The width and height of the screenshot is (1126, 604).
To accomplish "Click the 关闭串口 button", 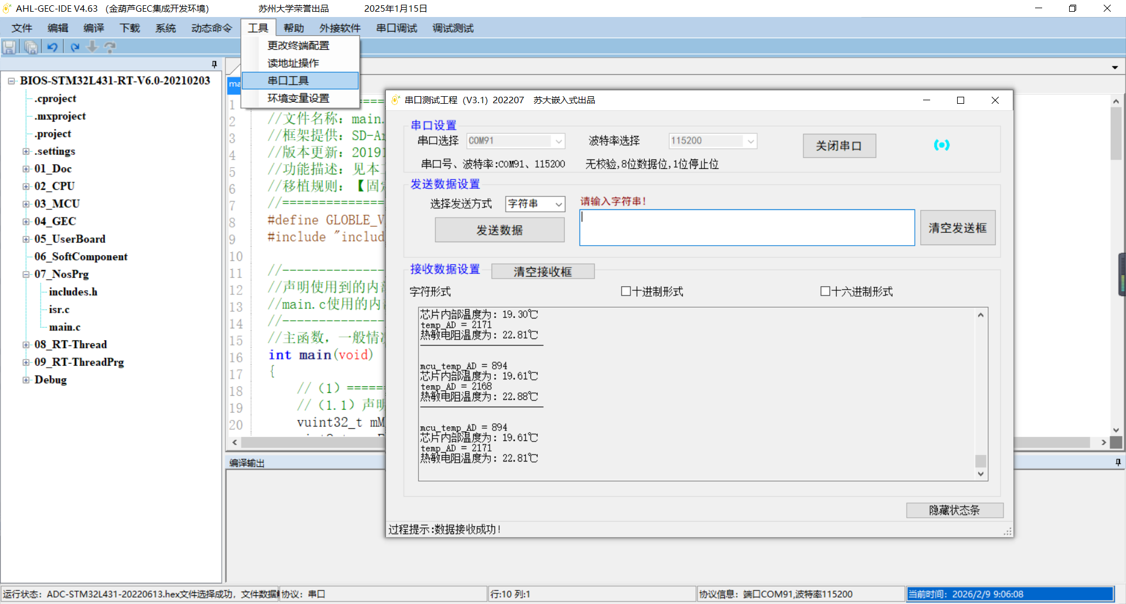I will point(839,146).
